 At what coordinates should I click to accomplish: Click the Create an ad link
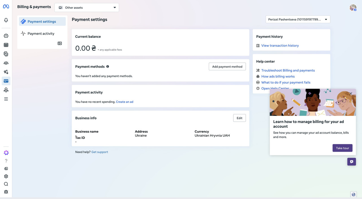125,102
